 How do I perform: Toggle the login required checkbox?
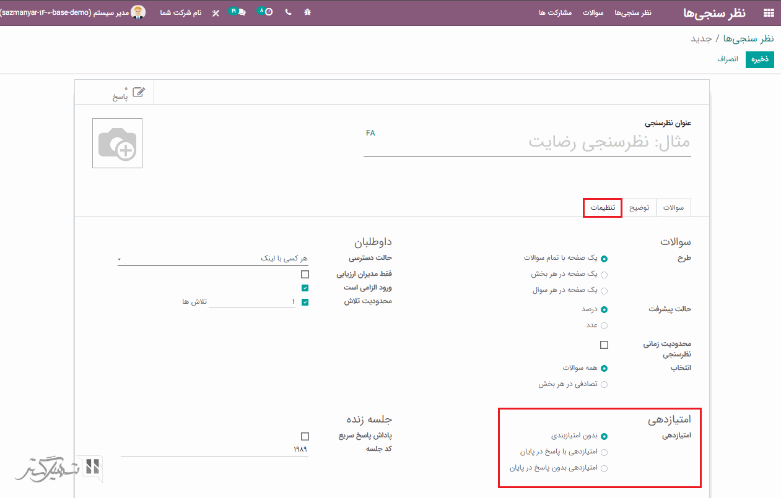pyautogui.click(x=305, y=288)
